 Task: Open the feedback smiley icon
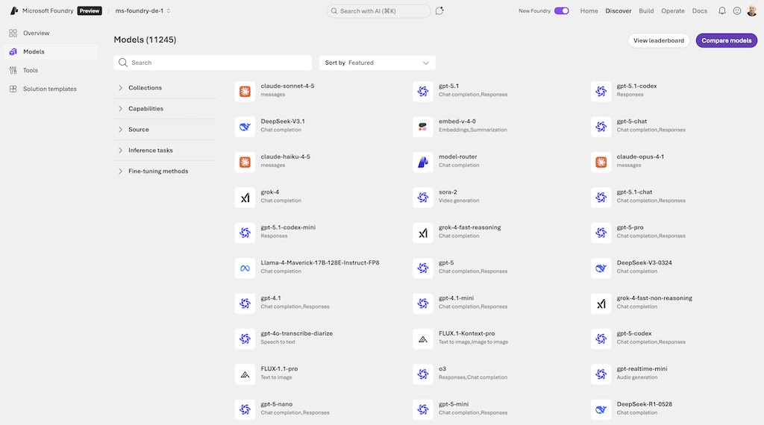coord(737,11)
